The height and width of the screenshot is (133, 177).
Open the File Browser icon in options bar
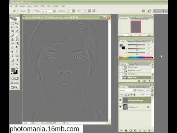(149, 11)
